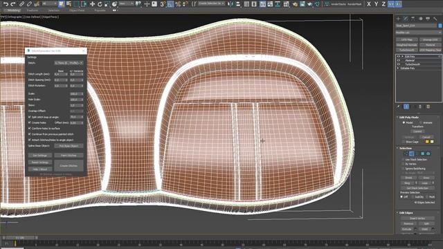Click the Pick Base Object button
Screen dimensions: 443x249
click(69, 146)
